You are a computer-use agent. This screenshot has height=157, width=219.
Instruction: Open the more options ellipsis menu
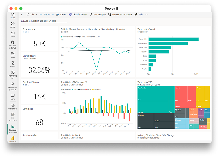click(147, 15)
